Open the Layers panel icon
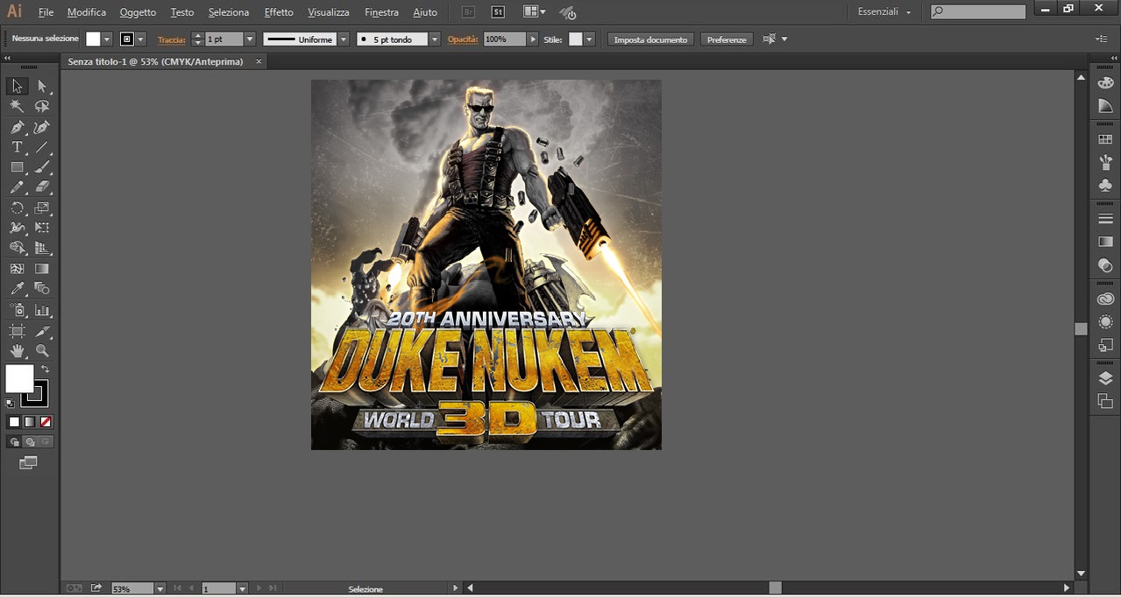 coord(1105,378)
